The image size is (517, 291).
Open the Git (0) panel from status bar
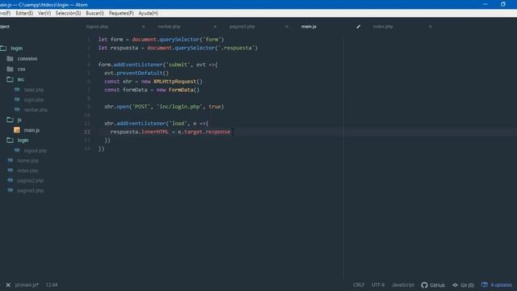463,285
